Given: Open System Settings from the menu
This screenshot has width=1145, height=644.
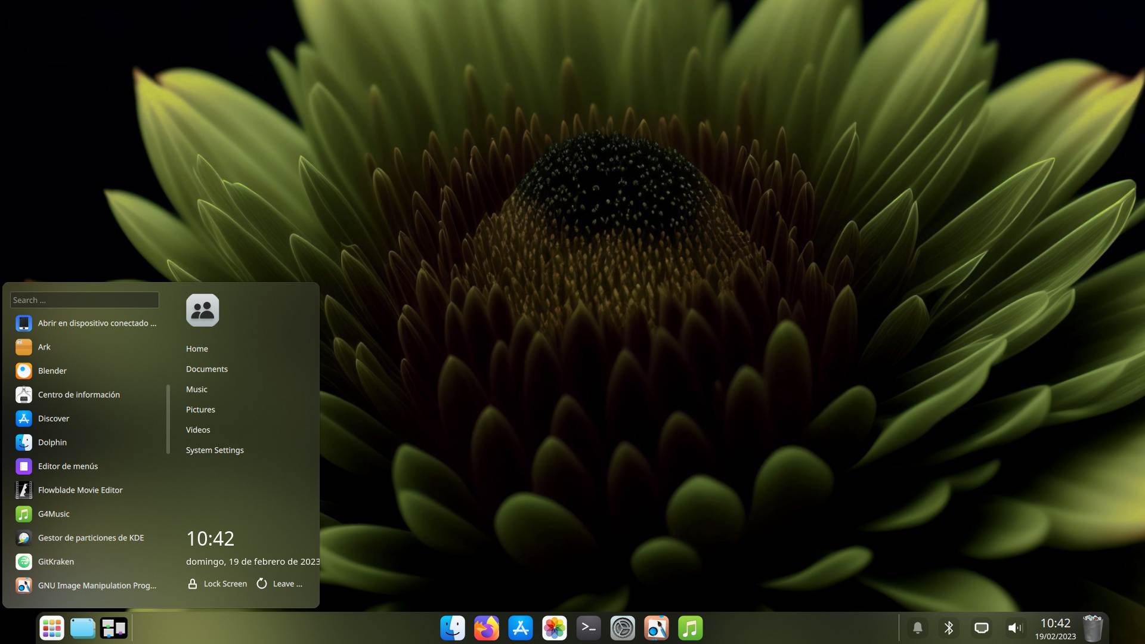Looking at the screenshot, I should tap(215, 450).
